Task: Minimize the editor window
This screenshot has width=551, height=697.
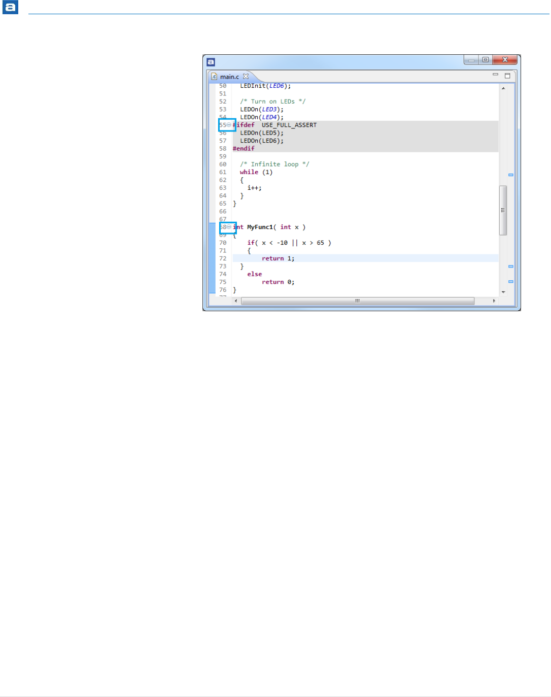Action: tap(471, 60)
